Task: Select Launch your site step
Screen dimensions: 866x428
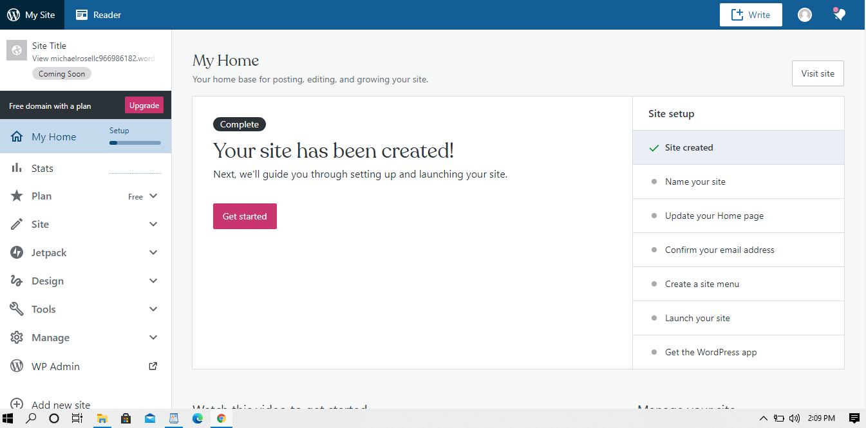Action: click(x=738, y=318)
